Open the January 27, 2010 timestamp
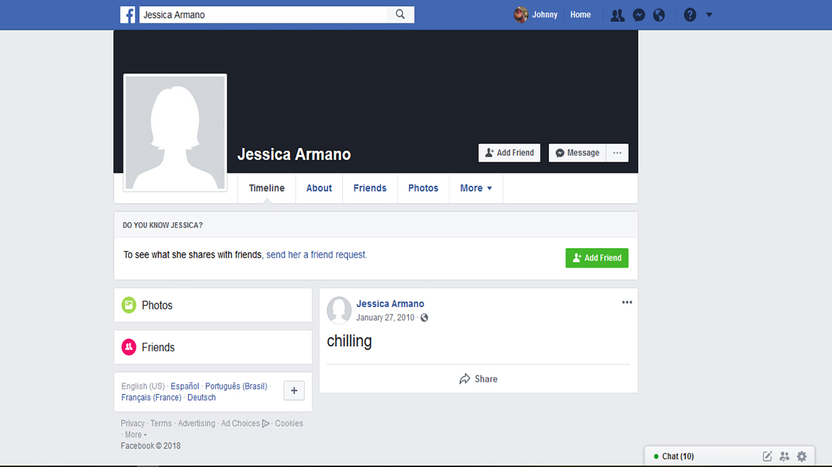This screenshot has height=467, width=832. 385,317
